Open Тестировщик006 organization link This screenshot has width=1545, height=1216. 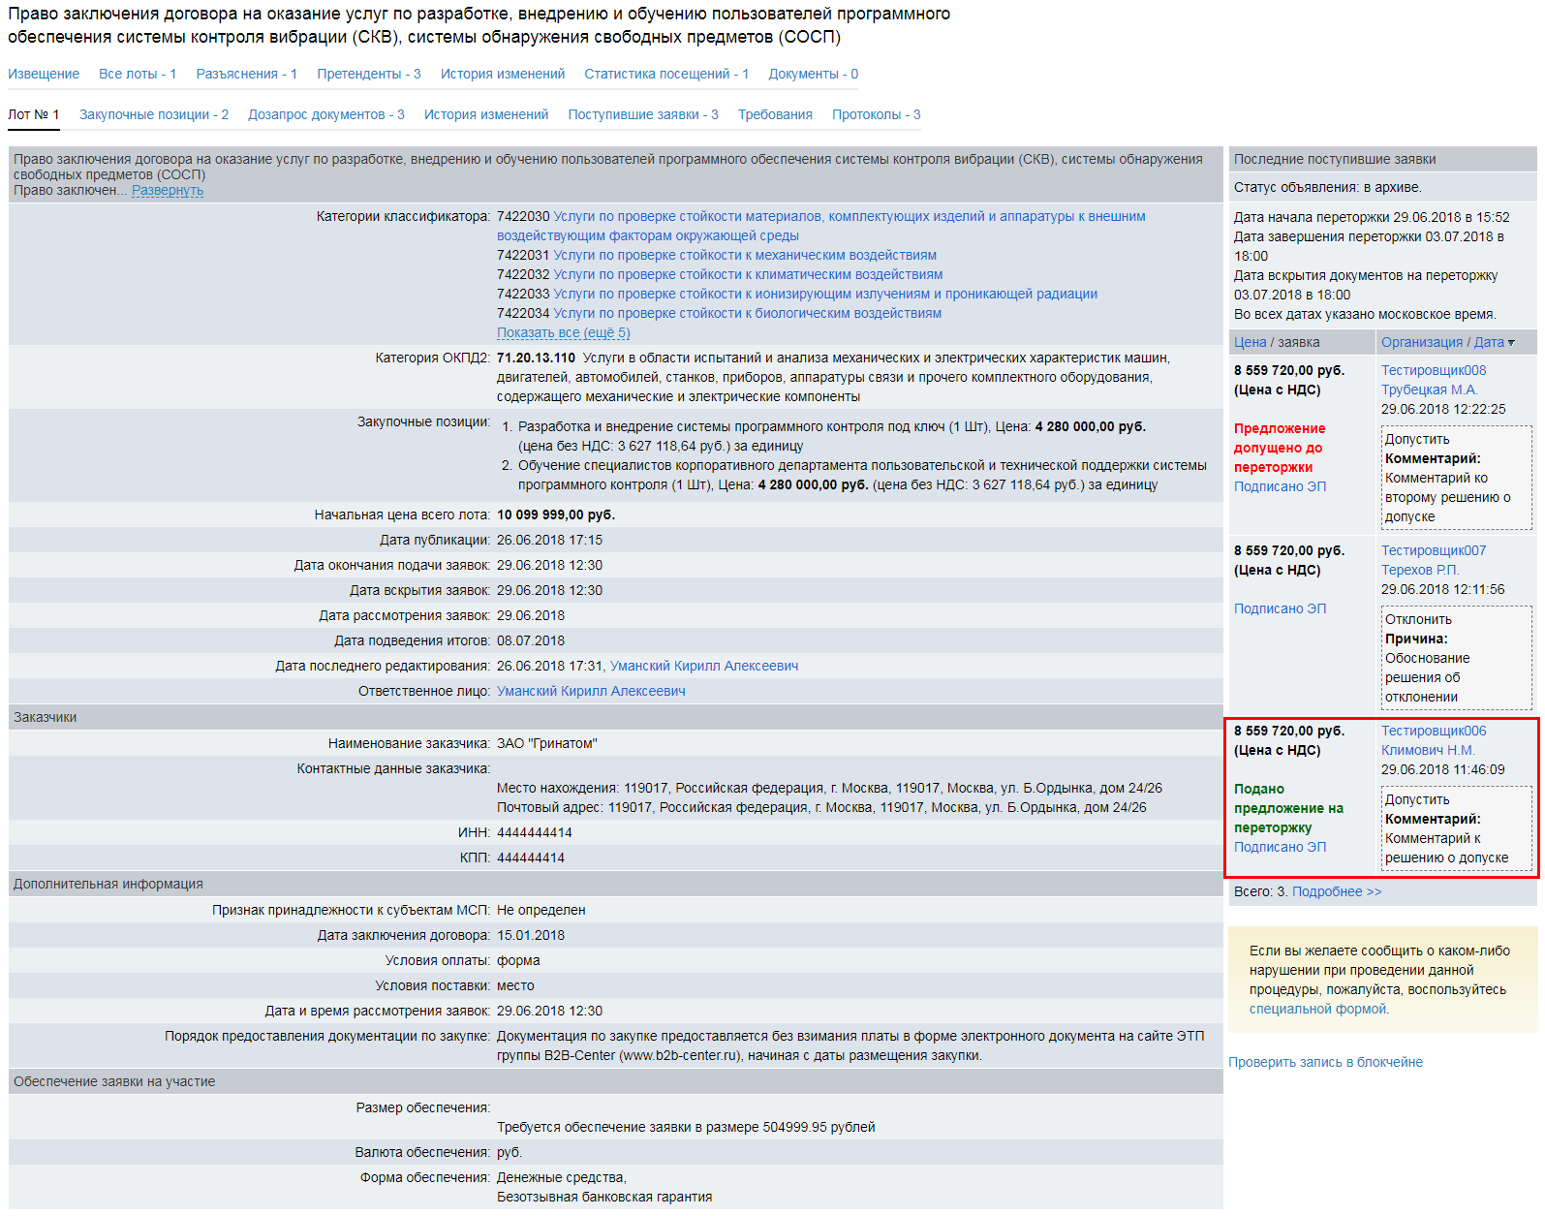1433,732
